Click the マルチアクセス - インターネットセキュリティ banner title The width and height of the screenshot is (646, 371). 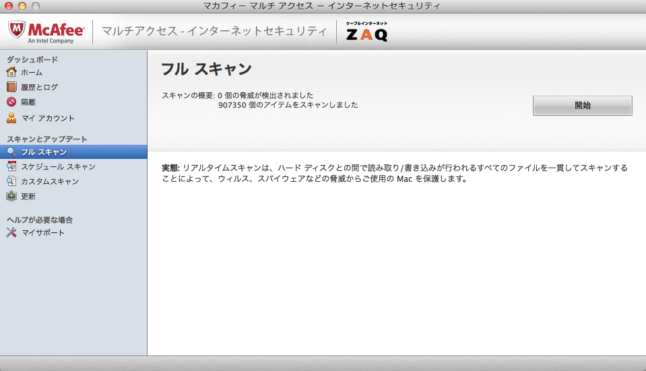pyautogui.click(x=214, y=31)
